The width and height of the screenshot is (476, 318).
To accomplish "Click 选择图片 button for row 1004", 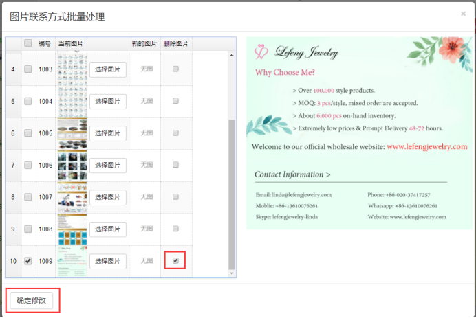I will click(108, 101).
